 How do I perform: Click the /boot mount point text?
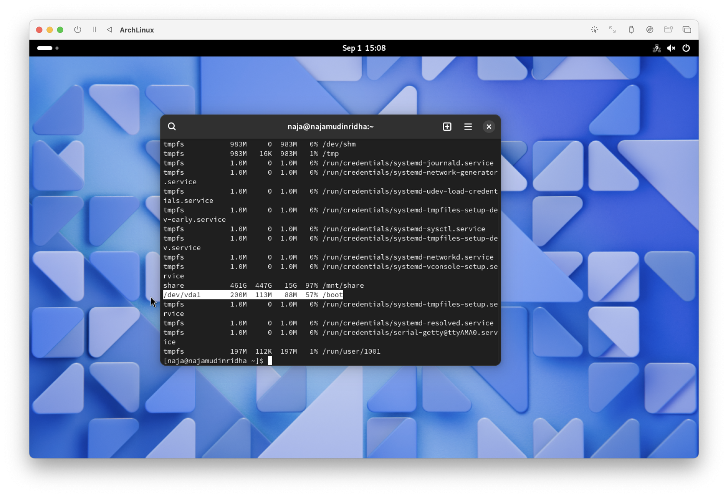pos(333,295)
